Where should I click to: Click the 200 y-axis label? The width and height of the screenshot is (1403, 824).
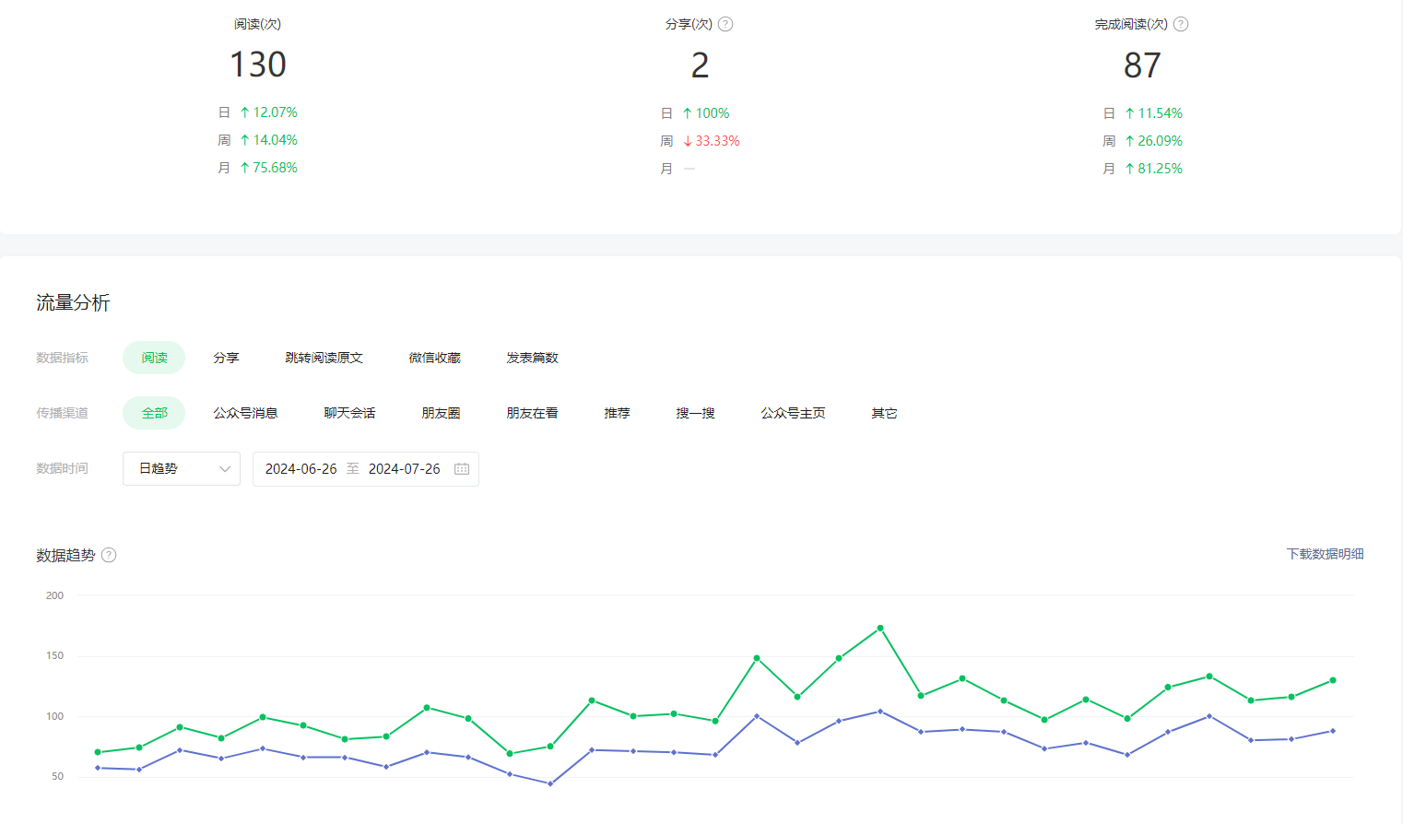pyautogui.click(x=54, y=595)
